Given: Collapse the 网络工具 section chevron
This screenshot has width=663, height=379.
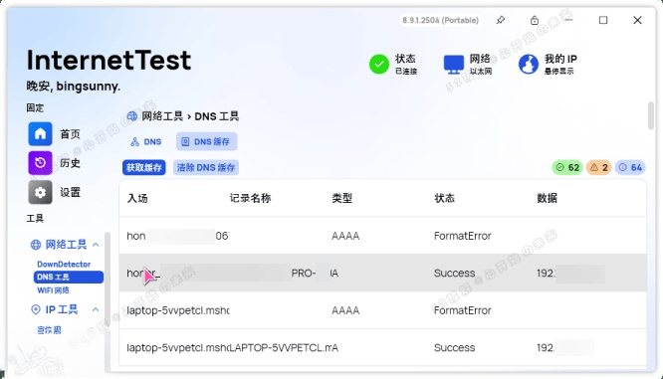Looking at the screenshot, I should 96,245.
